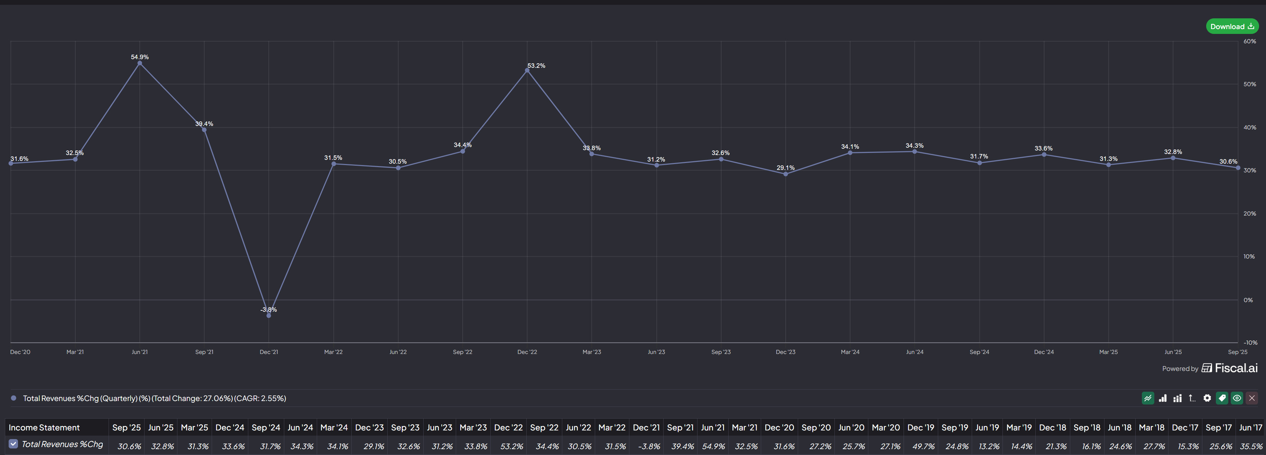The width and height of the screenshot is (1266, 455).
Task: Switch series to stacked bar chart icon
Action: click(1177, 398)
